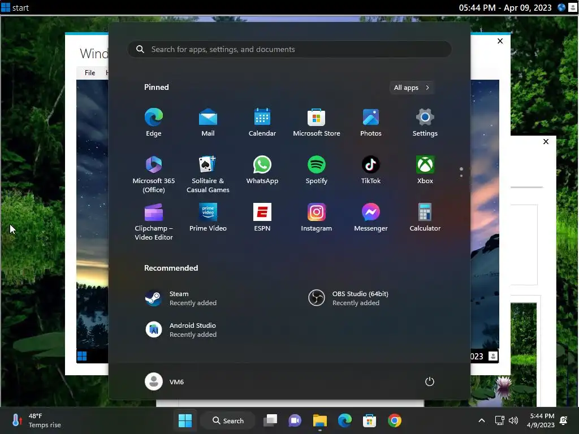Open the weather widget on taskbar
579x434 pixels.
(36, 420)
